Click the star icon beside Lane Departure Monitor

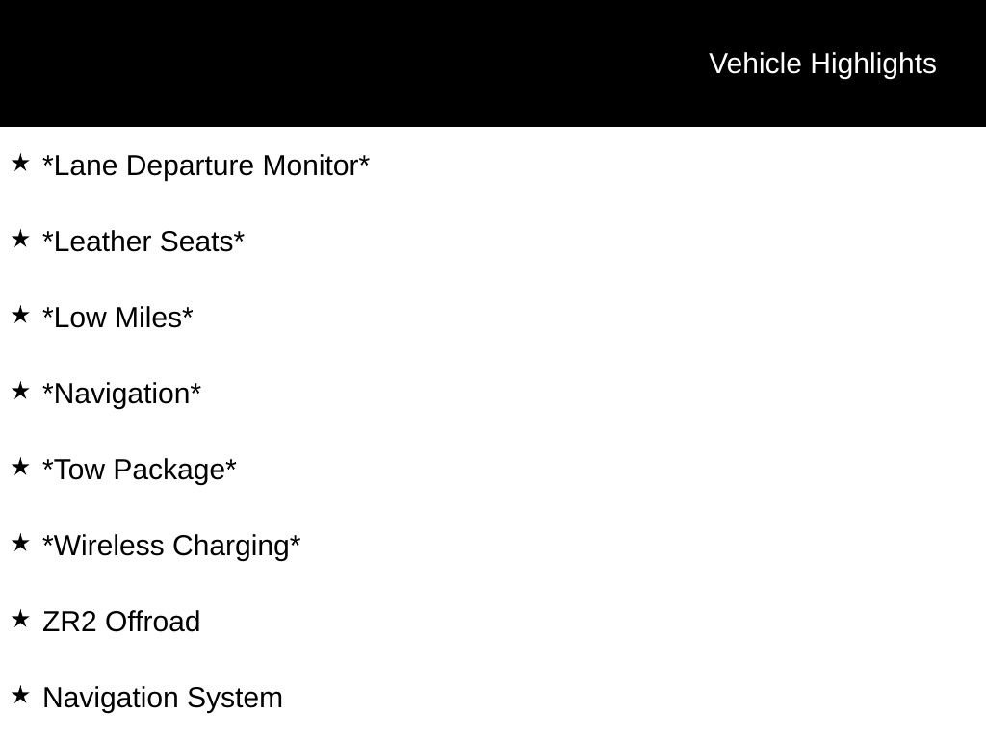(20, 164)
